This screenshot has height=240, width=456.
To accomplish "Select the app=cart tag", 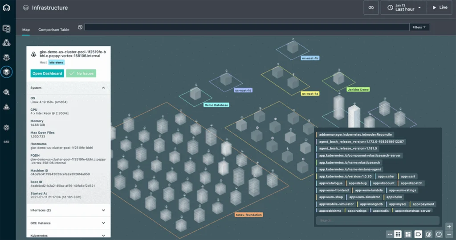I will (408, 176).
